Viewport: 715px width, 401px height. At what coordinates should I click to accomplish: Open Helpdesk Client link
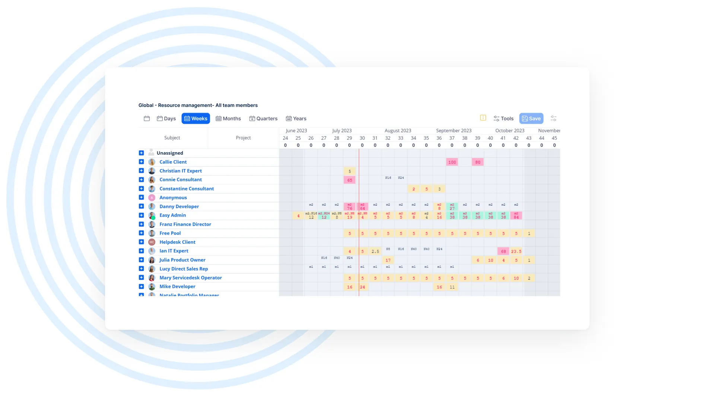point(177,242)
